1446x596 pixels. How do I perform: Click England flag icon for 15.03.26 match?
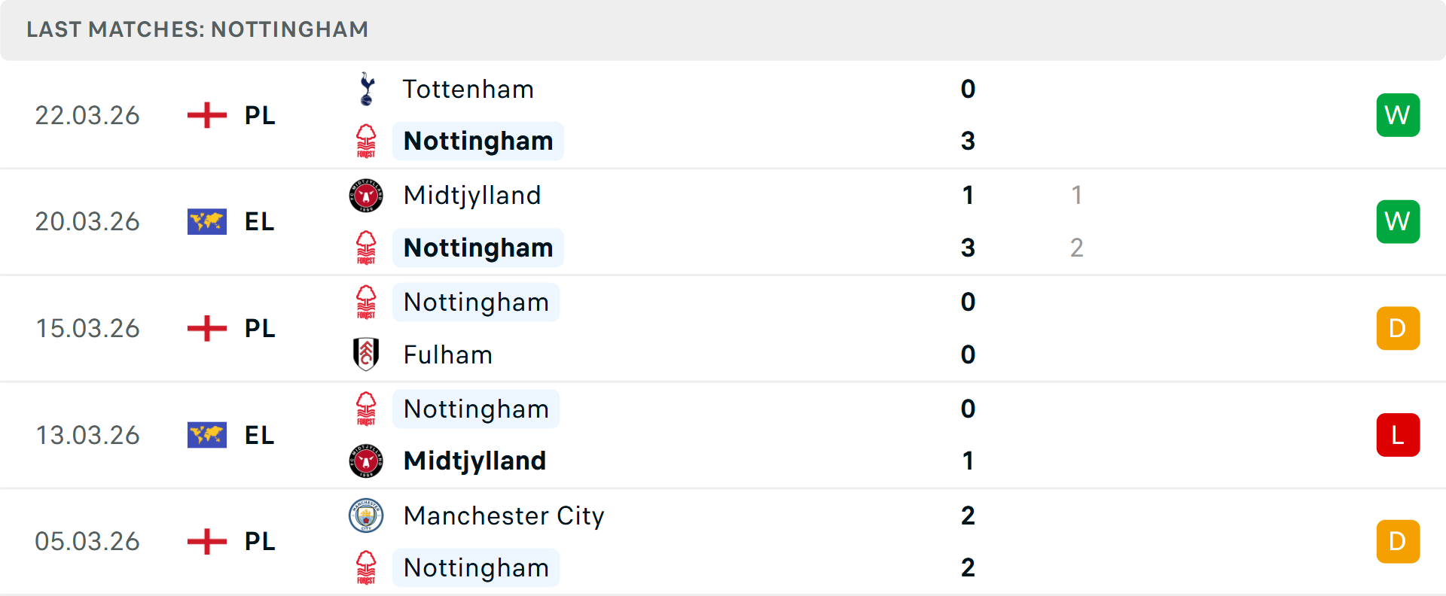point(207,328)
